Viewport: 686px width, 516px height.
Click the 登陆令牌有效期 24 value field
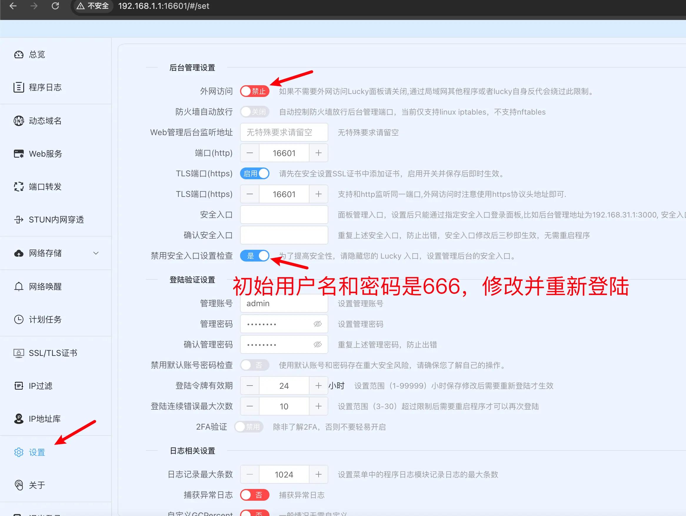[x=284, y=386]
